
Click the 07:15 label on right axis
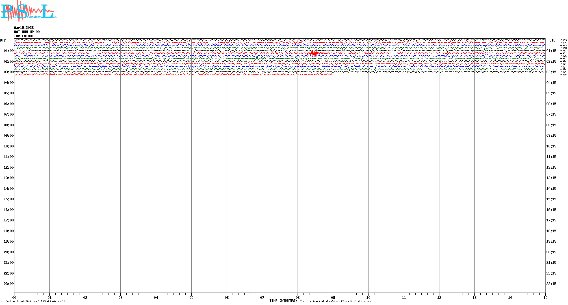click(551, 114)
